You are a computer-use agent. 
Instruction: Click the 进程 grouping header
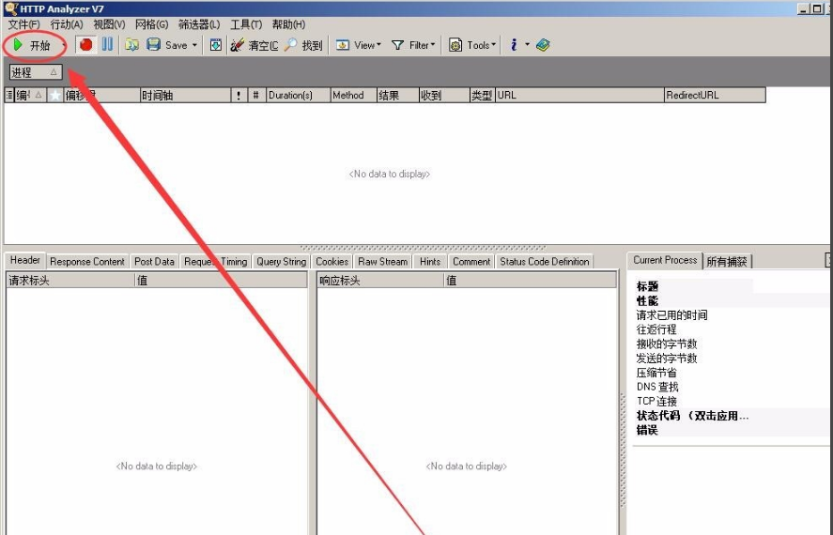click(x=36, y=72)
